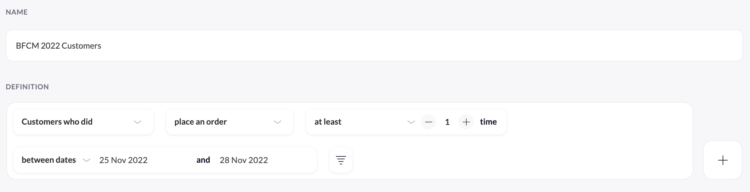
Task: Click the name field containing 'BFCM 2022 Customers'
Action: [374, 45]
